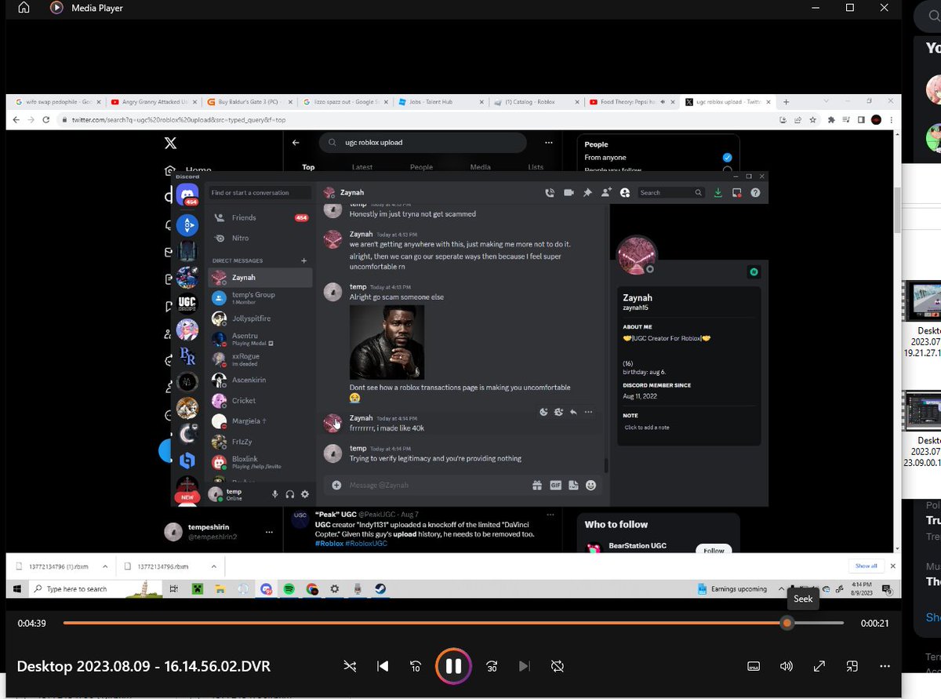Open mini player view
Screen dimensions: 941x699
point(852,666)
